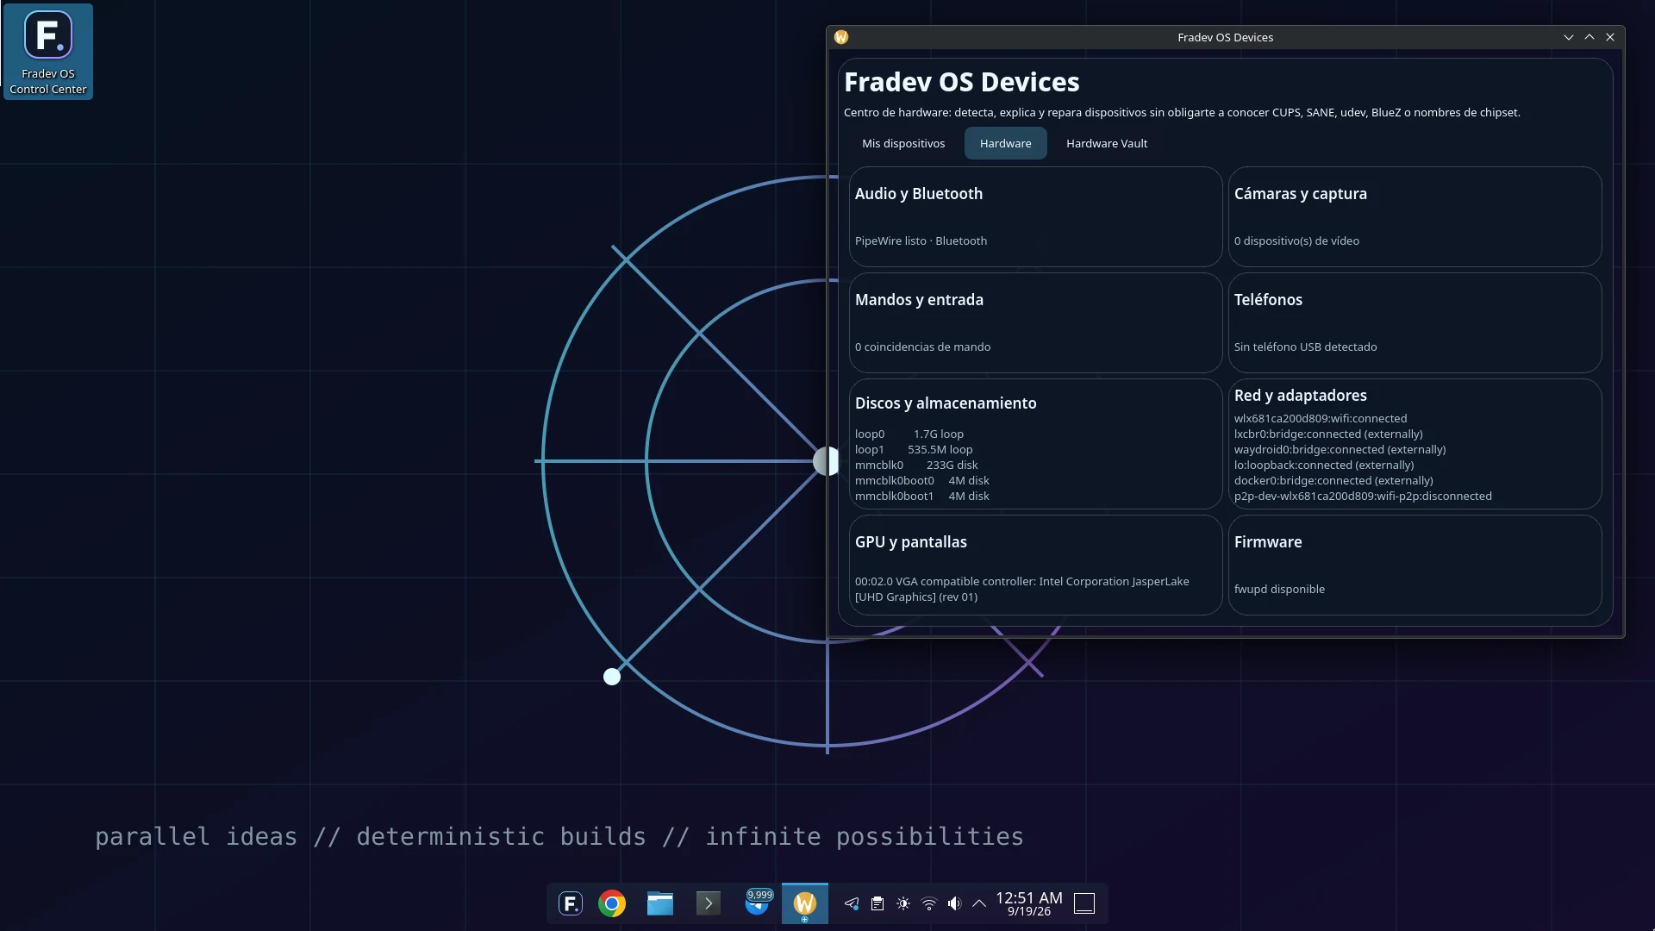Open the clock showing 12:51 AM
The image size is (1655, 931).
coord(1029,903)
